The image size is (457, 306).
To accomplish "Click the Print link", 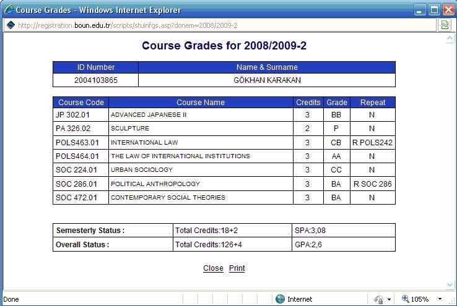I will coord(237,268).
